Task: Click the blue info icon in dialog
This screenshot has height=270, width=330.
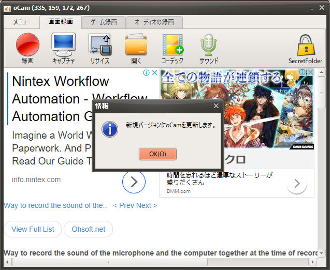Action: click(110, 129)
